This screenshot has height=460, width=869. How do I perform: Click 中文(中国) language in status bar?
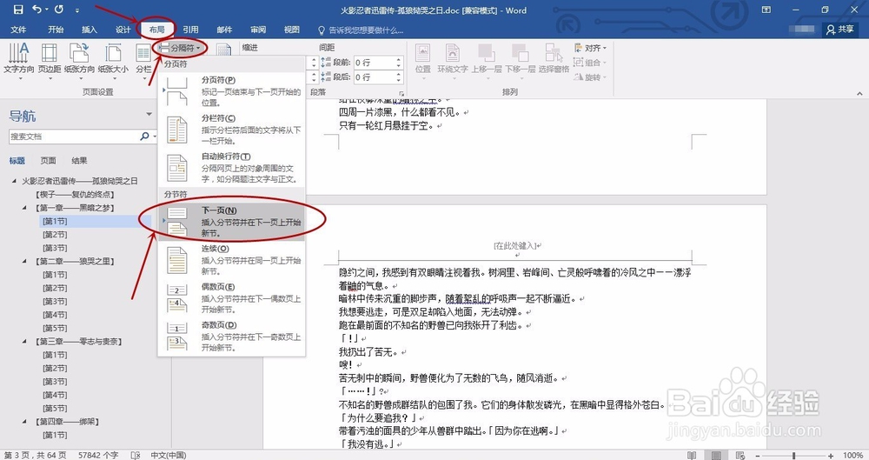(169, 455)
